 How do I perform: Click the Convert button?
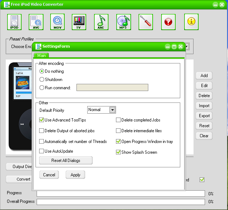[19, 179]
